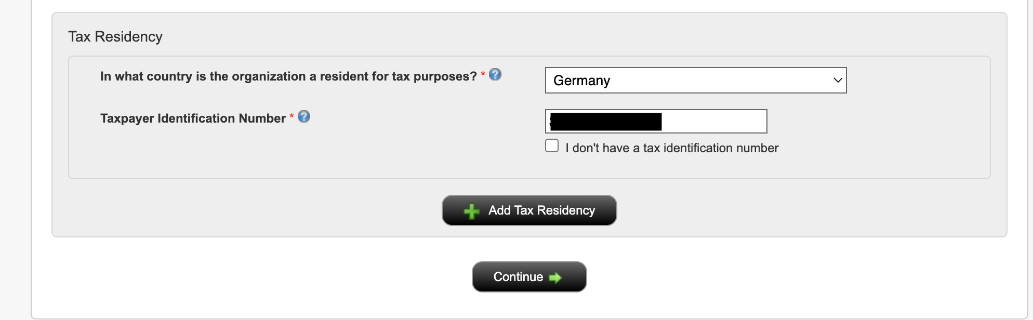1033x320 pixels.
Task: Click the chevron arrow of Germany dropdown
Action: click(837, 81)
